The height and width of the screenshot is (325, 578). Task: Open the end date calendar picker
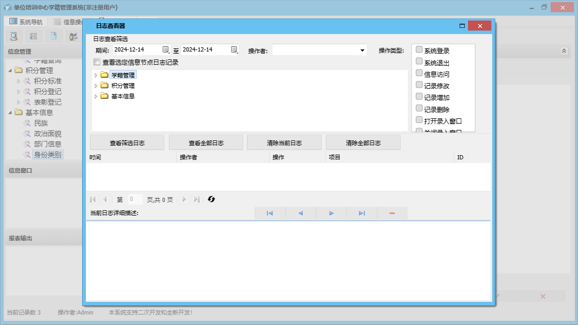pos(234,49)
